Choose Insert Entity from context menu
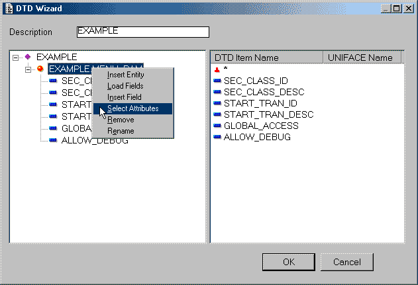Viewport: 418px width, 285px height. pyautogui.click(x=125, y=75)
